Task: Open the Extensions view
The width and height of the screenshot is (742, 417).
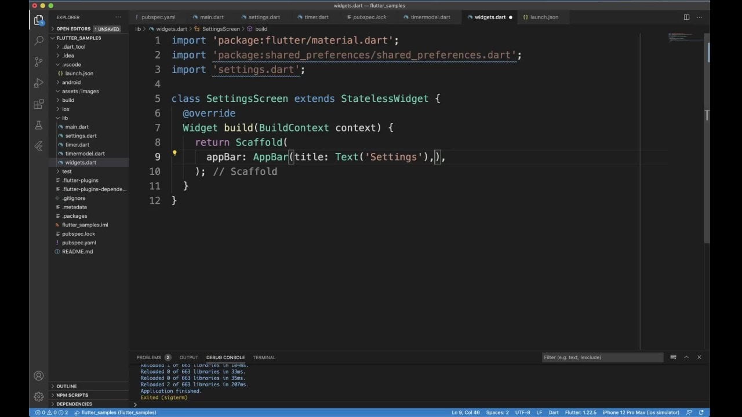Action: (x=39, y=104)
